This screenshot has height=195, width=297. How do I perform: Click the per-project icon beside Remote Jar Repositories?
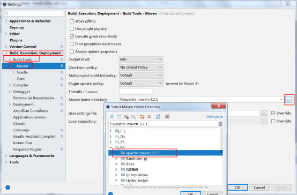[x=62, y=98]
